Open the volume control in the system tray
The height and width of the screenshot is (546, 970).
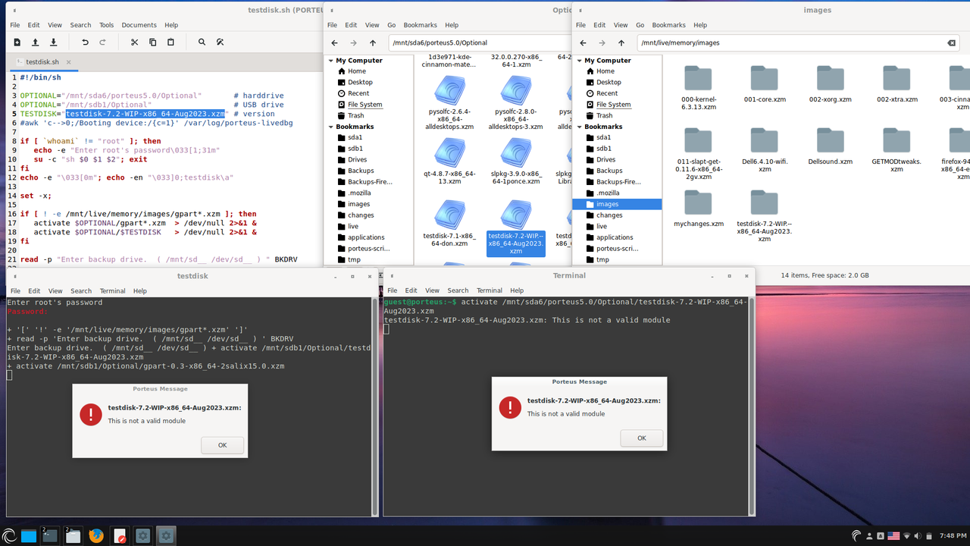click(918, 536)
